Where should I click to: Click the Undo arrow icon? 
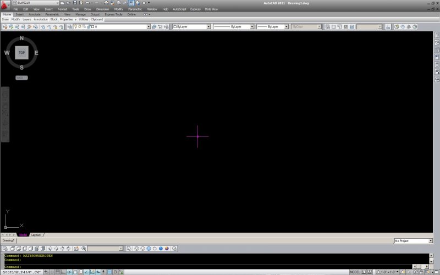87,3
